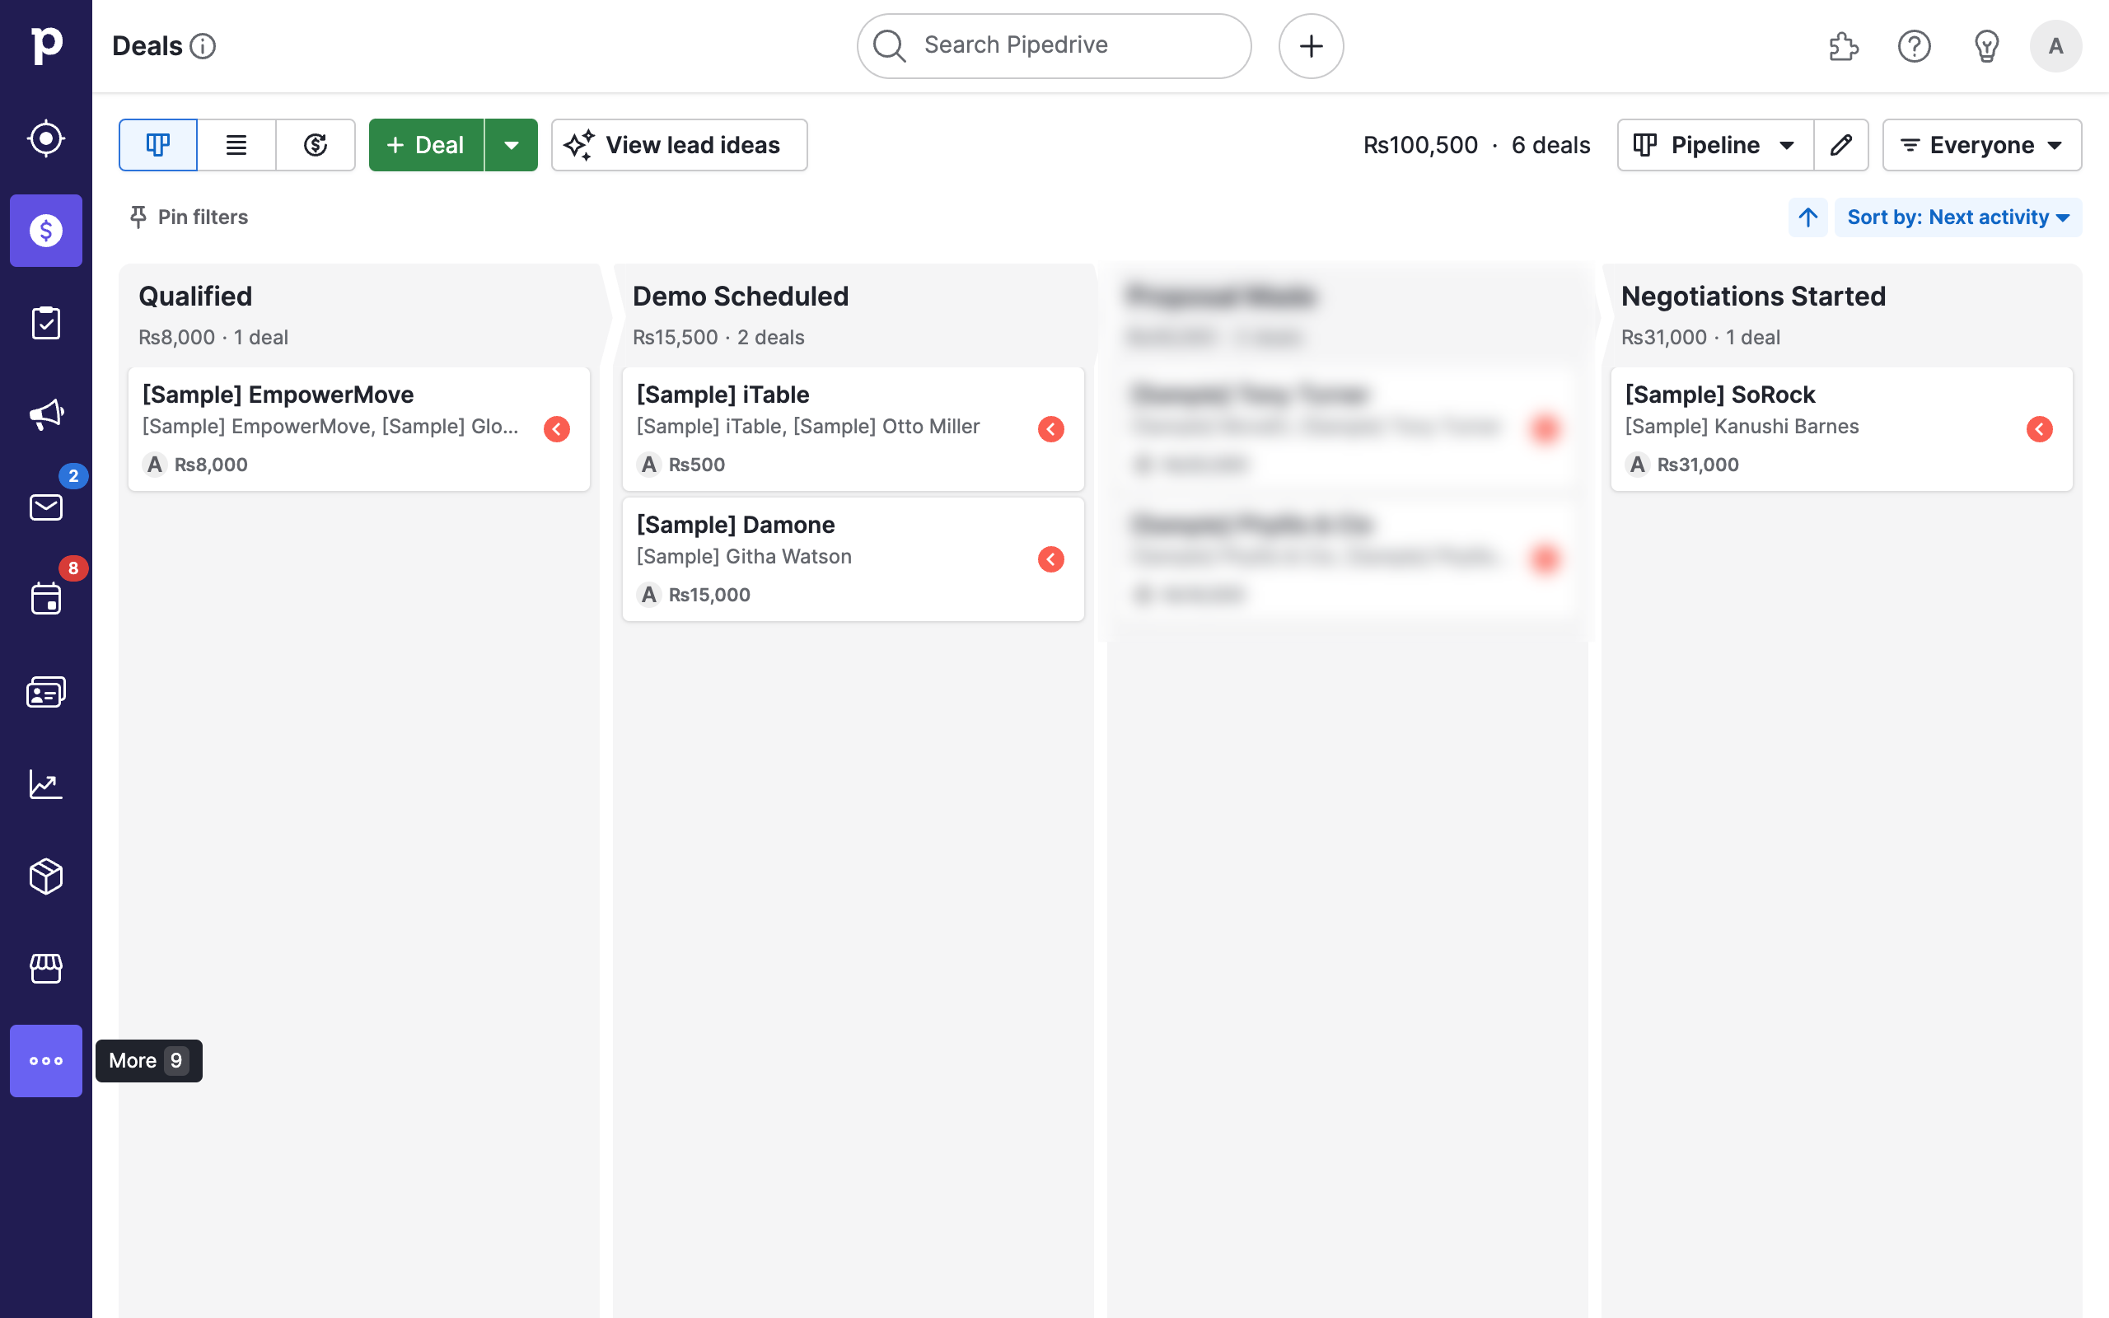Click the pencil icon to edit the pipeline

click(x=1841, y=145)
